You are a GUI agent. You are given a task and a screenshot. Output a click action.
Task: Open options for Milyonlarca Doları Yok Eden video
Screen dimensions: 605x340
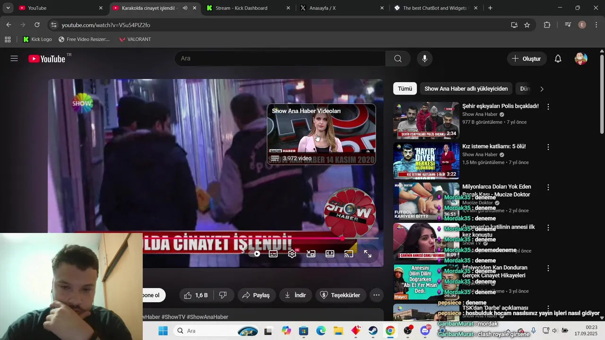coord(548,187)
